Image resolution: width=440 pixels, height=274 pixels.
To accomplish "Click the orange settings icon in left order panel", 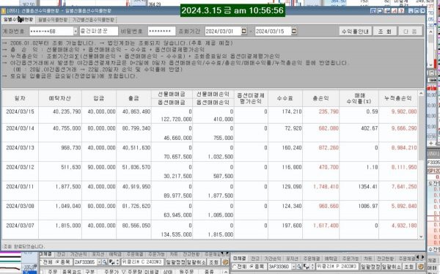I will tap(225, 262).
